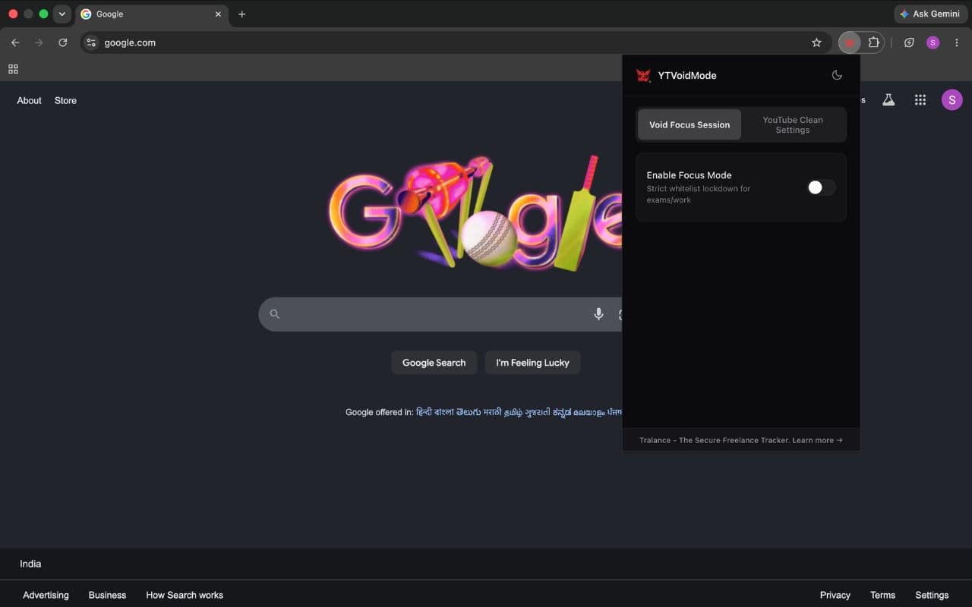
Task: Open the Google apps grid launcher
Action: (920, 99)
